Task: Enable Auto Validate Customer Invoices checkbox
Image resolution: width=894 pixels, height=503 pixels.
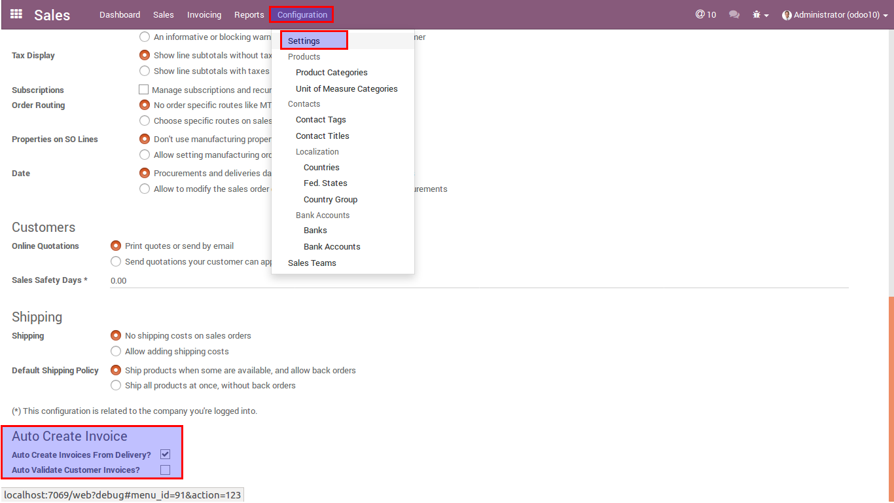Action: (x=165, y=470)
